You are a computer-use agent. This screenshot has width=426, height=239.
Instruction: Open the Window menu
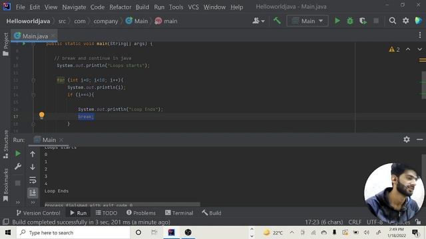coord(214,7)
